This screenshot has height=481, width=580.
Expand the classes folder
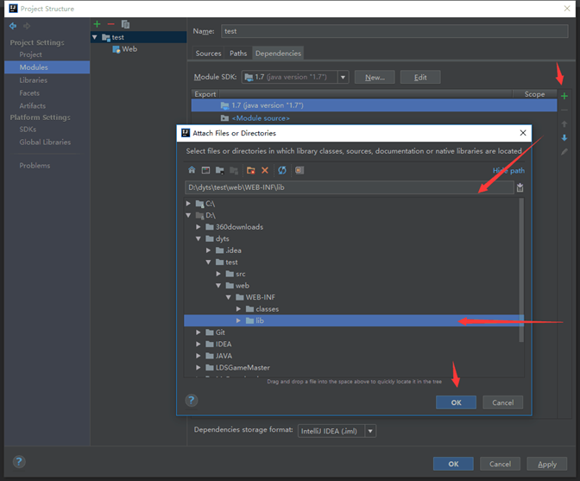tap(238, 309)
